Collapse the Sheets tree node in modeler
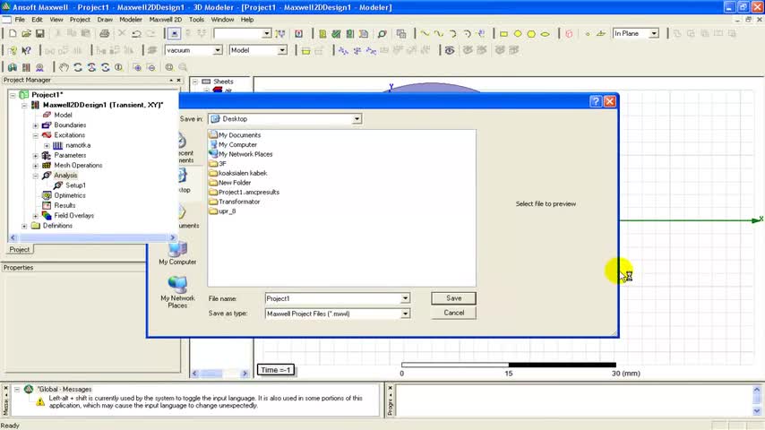 (x=195, y=82)
